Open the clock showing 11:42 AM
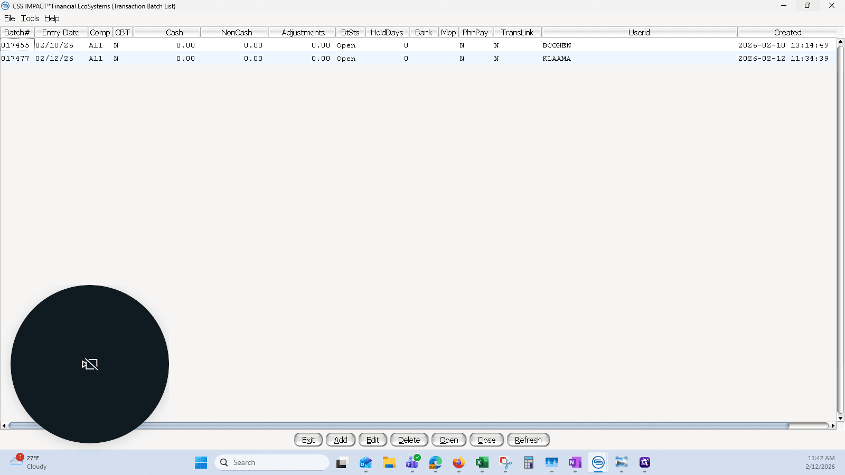845x475 pixels. [x=821, y=462]
